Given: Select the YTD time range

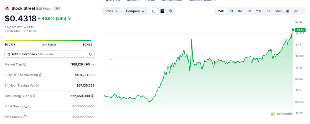Looking at the screenshot, I should [259, 11].
